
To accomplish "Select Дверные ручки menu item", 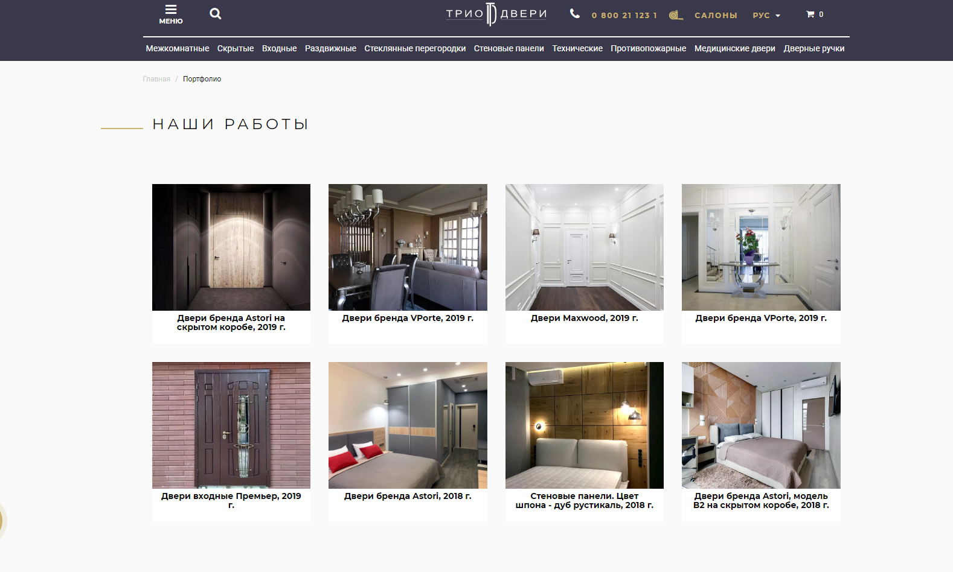I will click(x=813, y=48).
